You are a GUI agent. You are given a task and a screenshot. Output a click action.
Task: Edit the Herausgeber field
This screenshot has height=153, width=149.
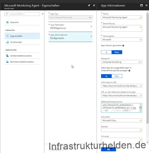click(121, 40)
